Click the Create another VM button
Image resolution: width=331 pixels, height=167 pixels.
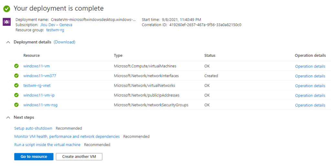79,157
